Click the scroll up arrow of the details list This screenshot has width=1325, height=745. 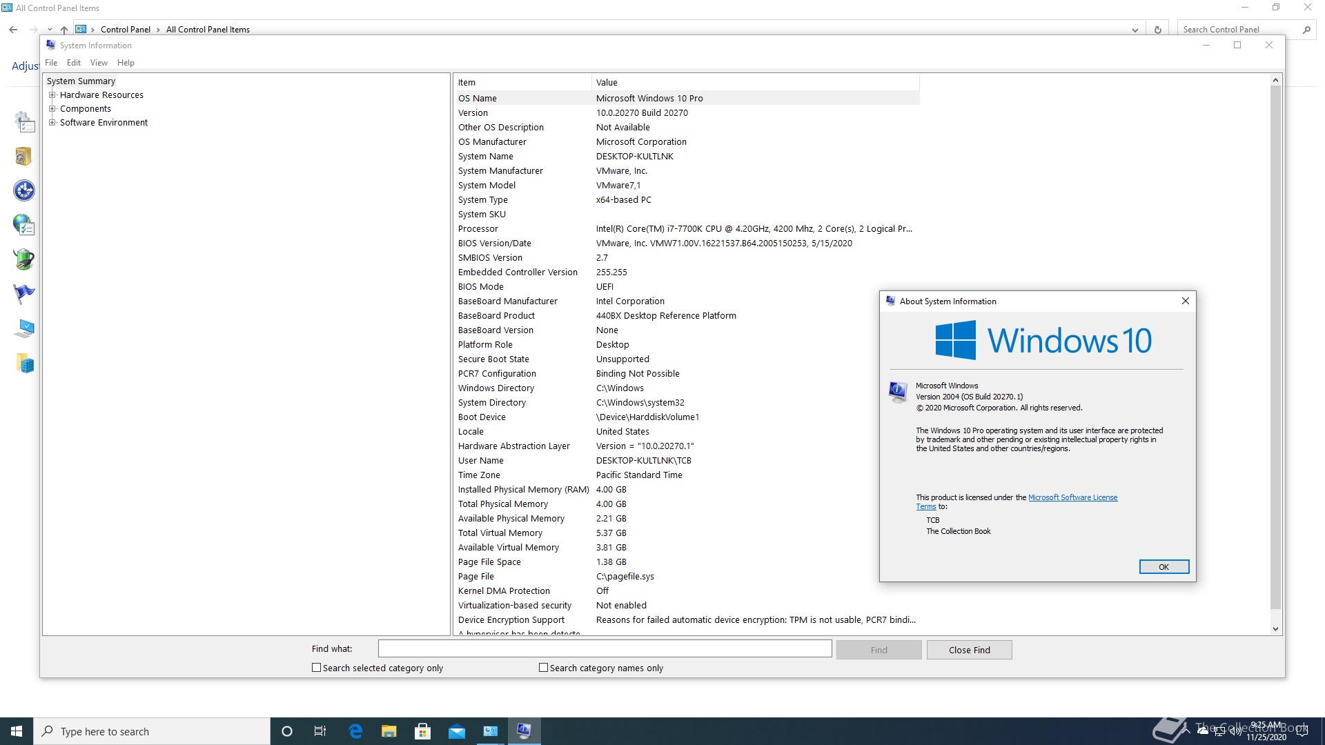(1275, 81)
